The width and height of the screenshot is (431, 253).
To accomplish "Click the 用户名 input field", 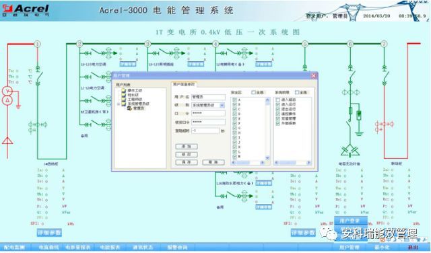I will tap(208, 98).
